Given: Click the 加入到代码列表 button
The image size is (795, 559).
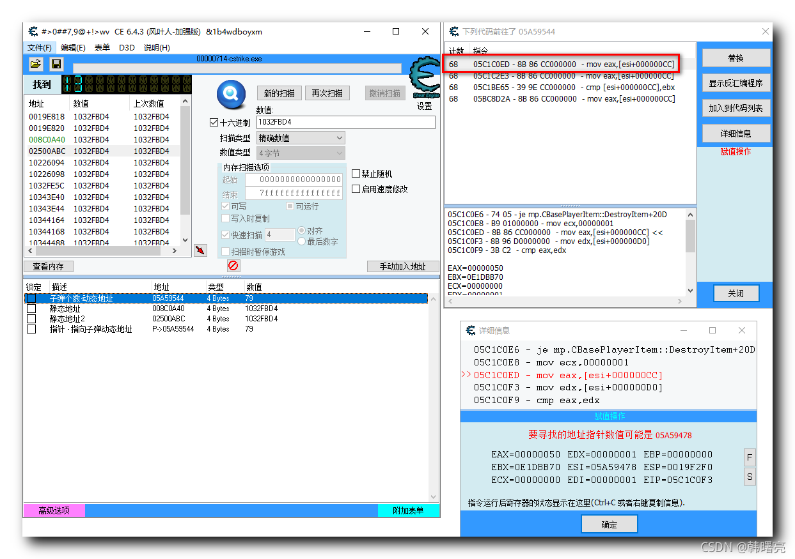Looking at the screenshot, I should 736,109.
